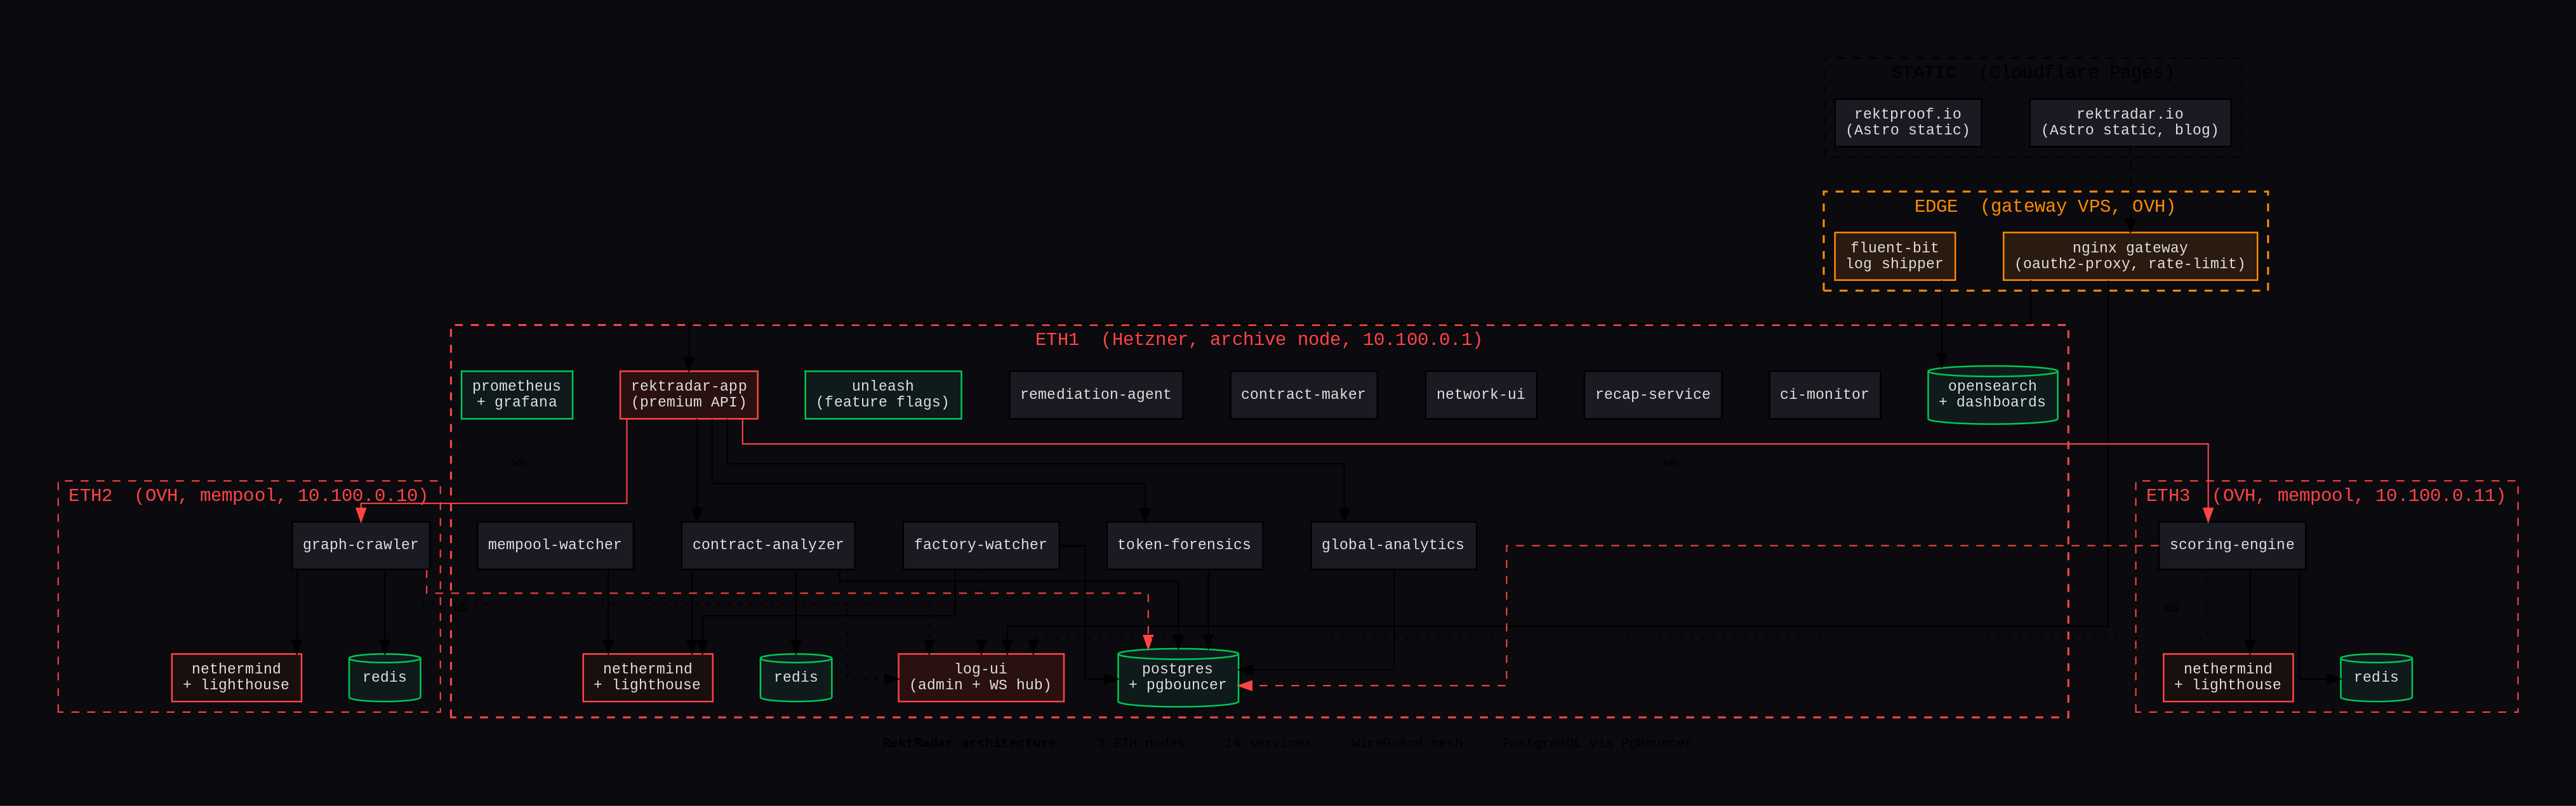Click the token-forensics node
The height and width of the screenshot is (806, 2576).
(1184, 545)
